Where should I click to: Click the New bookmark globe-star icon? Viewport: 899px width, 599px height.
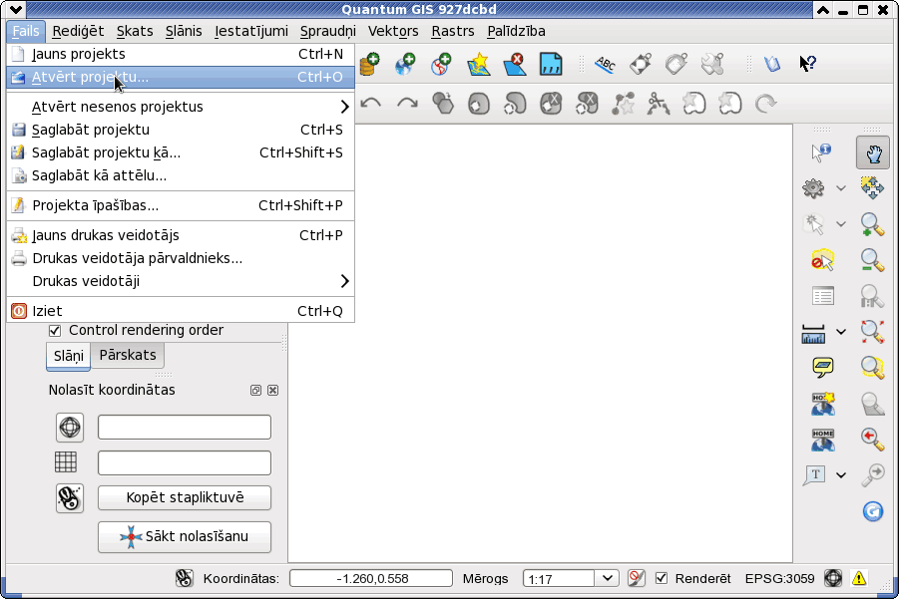point(823,403)
